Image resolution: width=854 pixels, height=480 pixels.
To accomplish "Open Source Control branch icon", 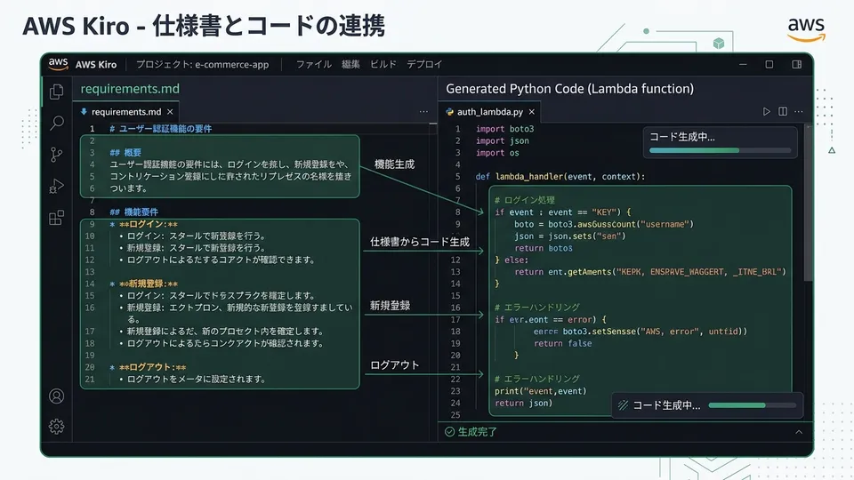I will 56,155.
